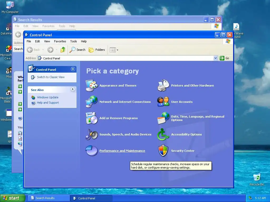Toggle the Folders pane button
The image size is (270, 202).
click(x=97, y=50)
